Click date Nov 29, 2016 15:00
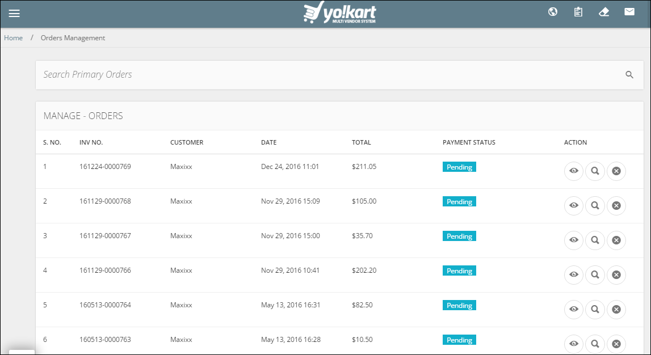The height and width of the screenshot is (355, 651). pos(290,235)
